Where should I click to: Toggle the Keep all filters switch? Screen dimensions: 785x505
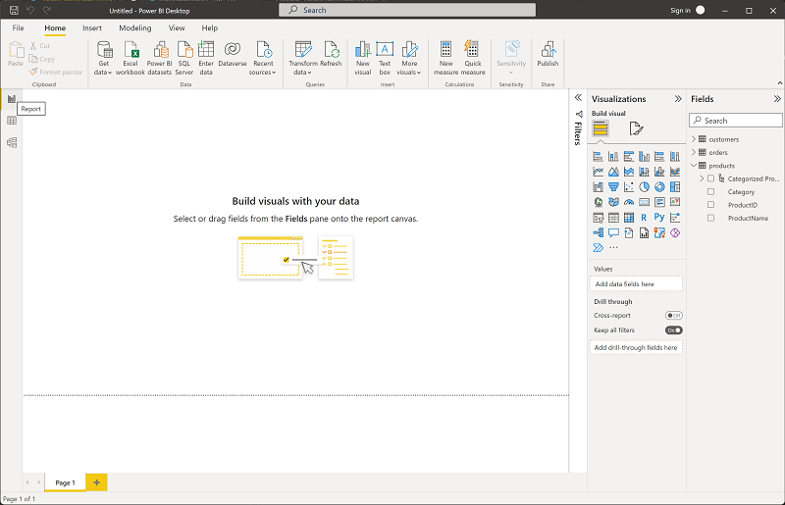[674, 330]
